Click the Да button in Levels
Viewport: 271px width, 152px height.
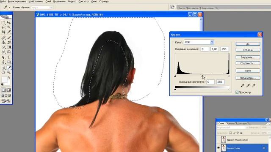tap(248, 44)
